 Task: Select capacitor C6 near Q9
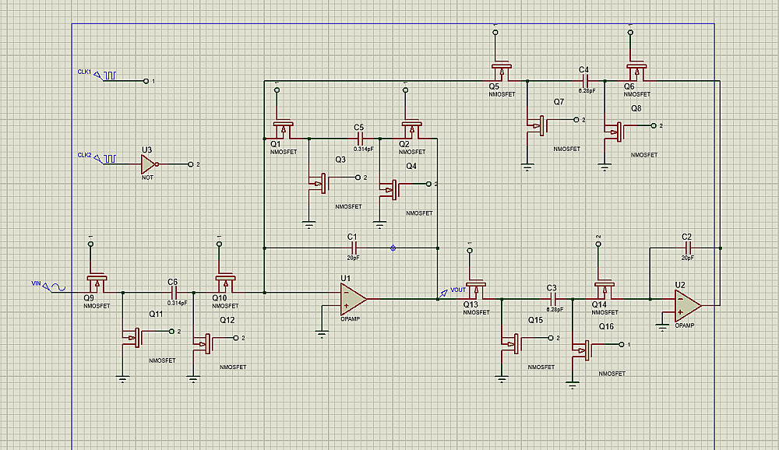pos(174,293)
